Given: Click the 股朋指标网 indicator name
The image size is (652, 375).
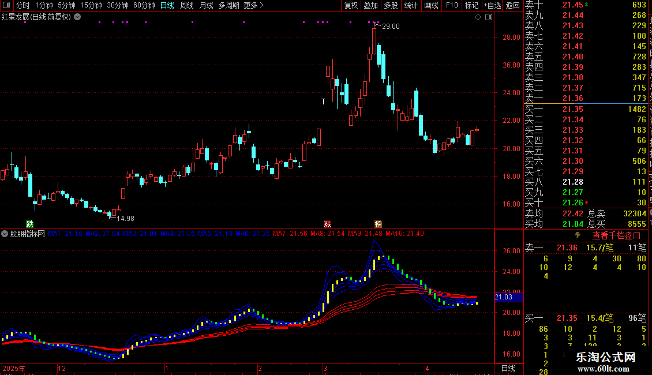Looking at the screenshot, I should click(x=28, y=234).
